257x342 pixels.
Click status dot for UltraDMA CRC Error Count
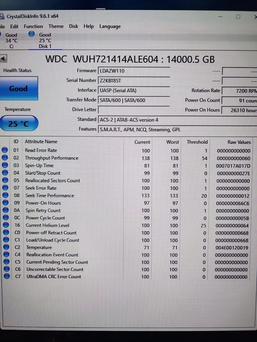[x=7, y=276]
